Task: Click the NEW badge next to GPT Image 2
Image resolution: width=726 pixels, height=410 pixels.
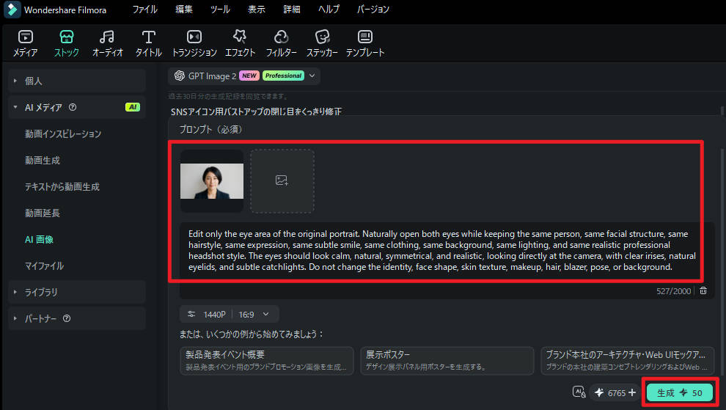Action: pos(249,76)
